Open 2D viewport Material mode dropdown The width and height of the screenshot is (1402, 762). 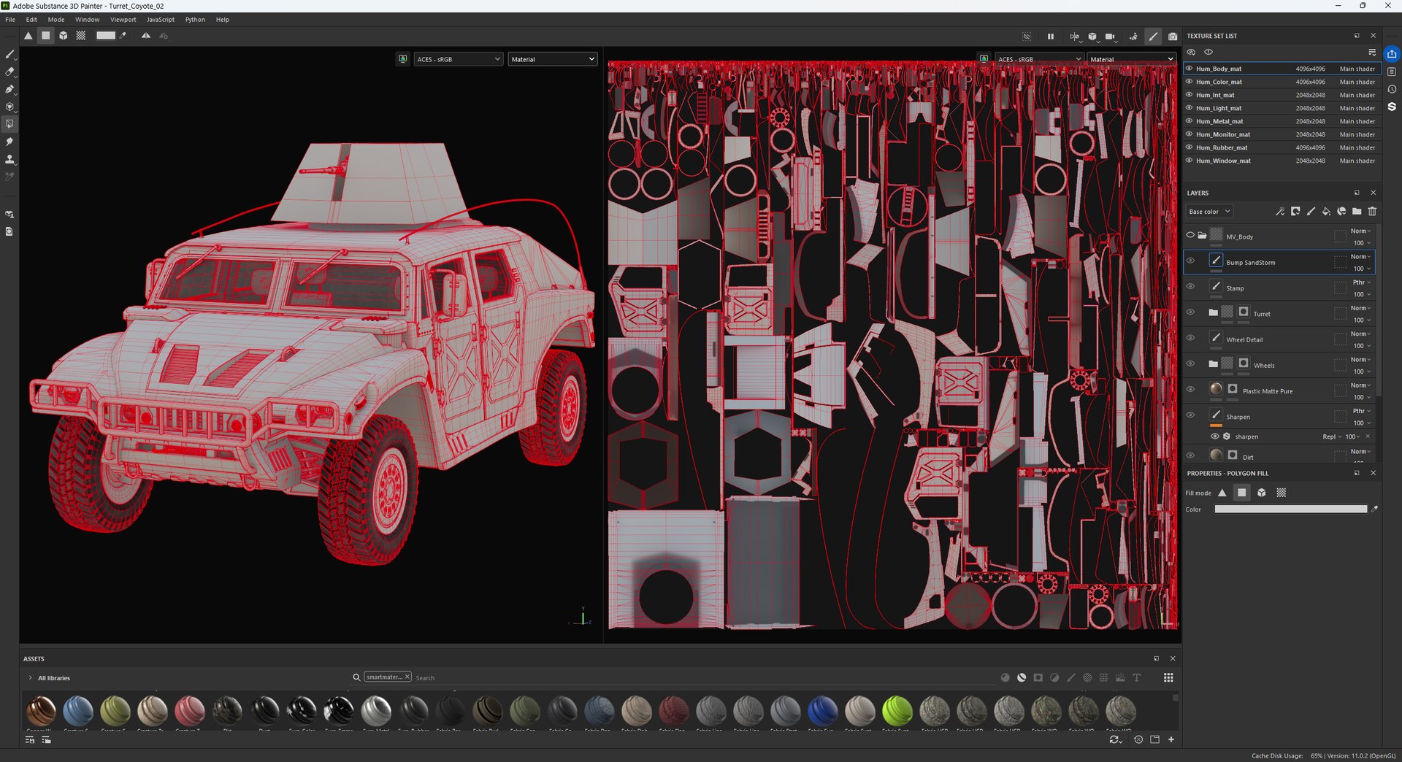click(x=1132, y=59)
